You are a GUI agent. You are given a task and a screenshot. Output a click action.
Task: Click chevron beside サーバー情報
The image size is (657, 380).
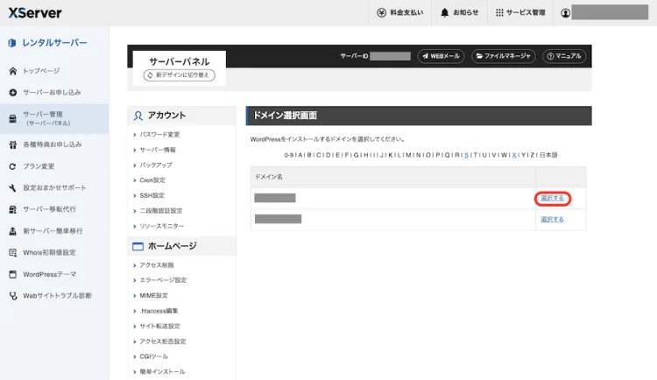click(135, 150)
